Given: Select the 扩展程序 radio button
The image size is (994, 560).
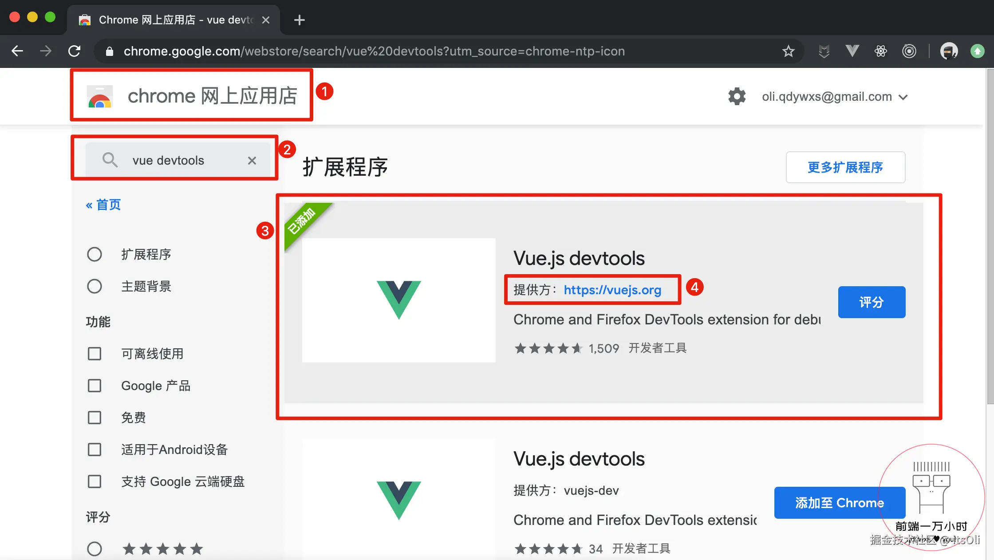Looking at the screenshot, I should pos(95,254).
